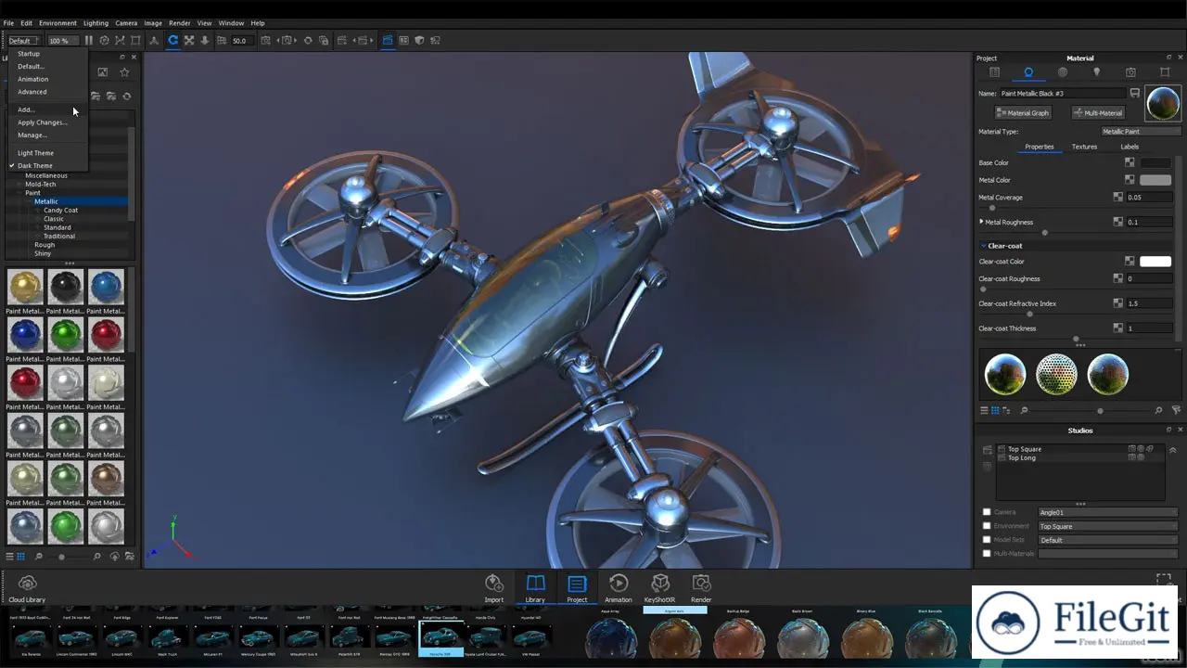Choose Add... in workspace menu
Viewport: 1187px width, 668px height.
tap(26, 109)
